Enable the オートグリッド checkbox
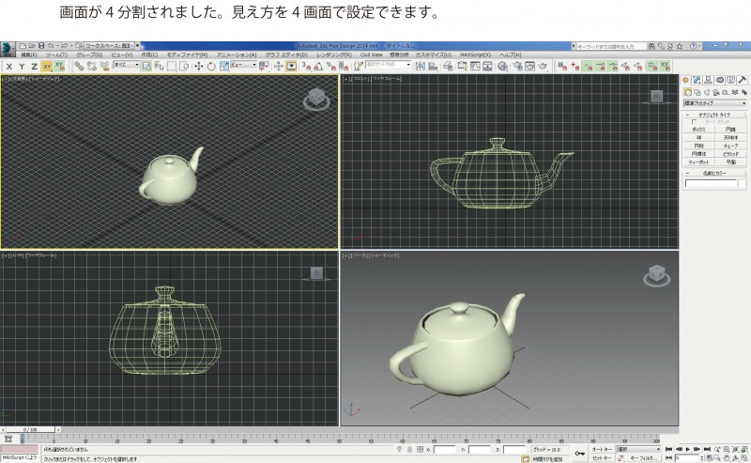Viewport: 751px width, 463px height. 695,121
